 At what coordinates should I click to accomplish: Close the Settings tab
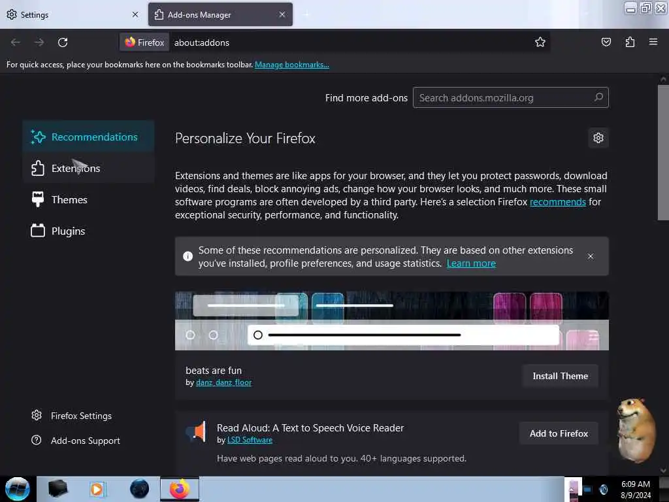click(135, 14)
